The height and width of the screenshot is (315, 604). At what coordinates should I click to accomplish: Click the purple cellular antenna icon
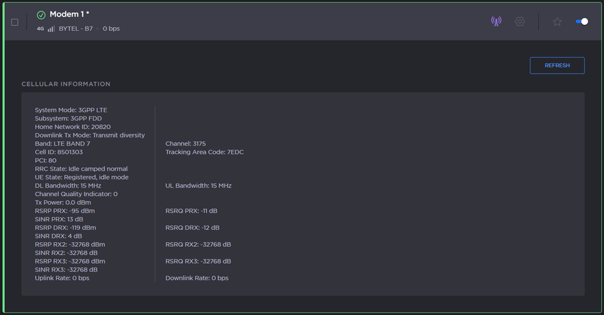(x=496, y=22)
